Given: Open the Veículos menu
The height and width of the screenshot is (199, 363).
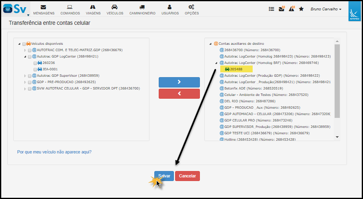Looking at the screenshot, I should 115,10.
